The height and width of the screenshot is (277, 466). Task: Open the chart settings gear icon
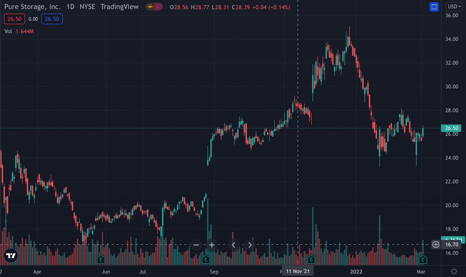pos(454,271)
